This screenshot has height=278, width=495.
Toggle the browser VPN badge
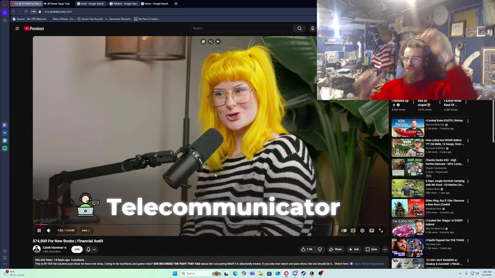coord(34,12)
